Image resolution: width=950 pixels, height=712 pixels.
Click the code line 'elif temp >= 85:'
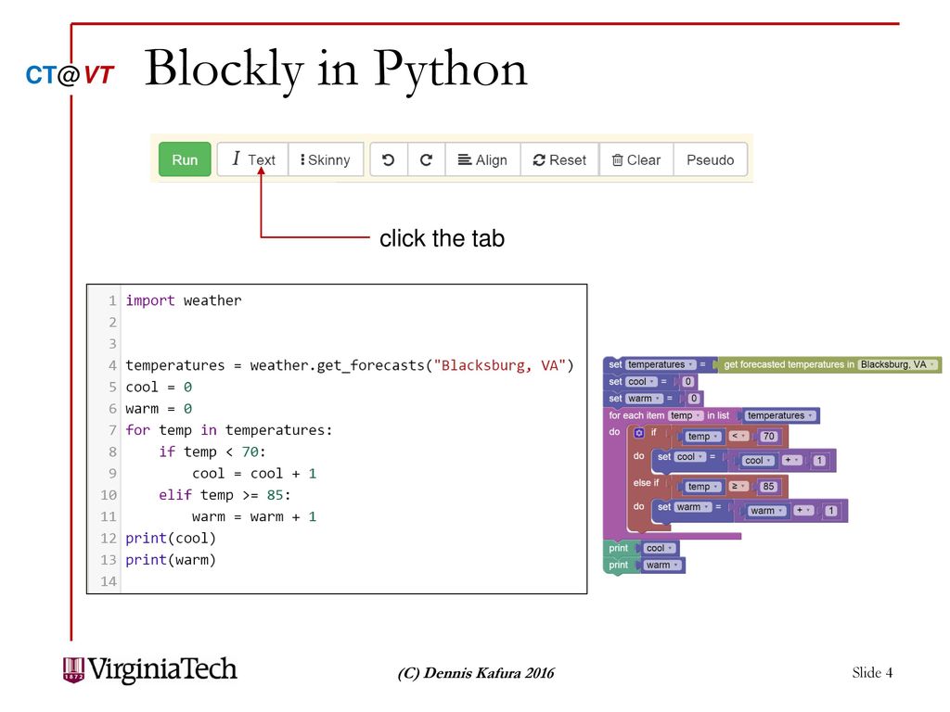(225, 495)
